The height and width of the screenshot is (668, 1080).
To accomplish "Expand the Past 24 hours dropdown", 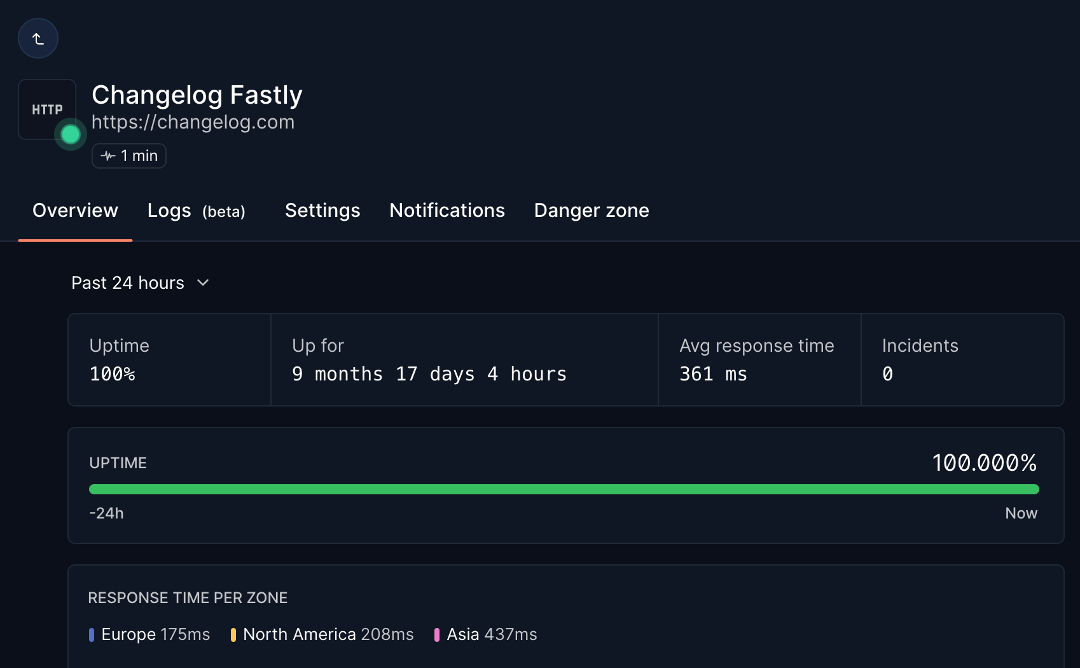I will pyautogui.click(x=140, y=282).
